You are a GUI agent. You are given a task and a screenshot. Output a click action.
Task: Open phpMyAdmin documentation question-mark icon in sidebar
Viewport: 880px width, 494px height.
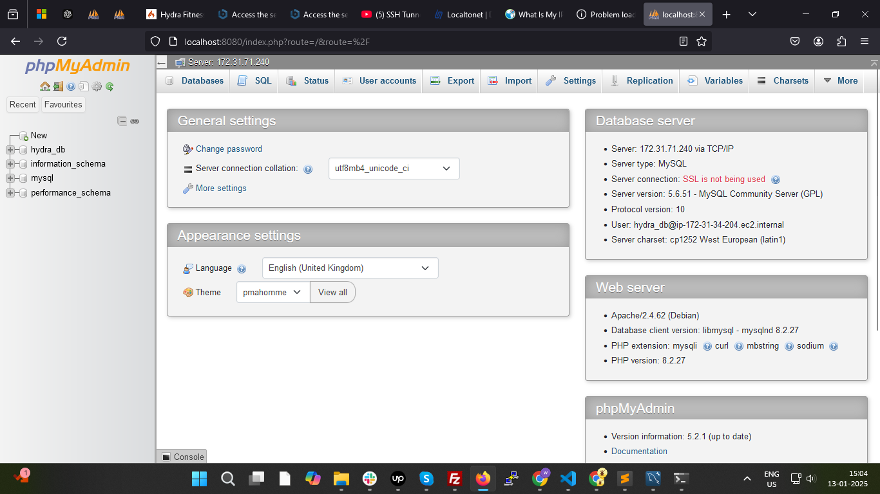point(71,86)
